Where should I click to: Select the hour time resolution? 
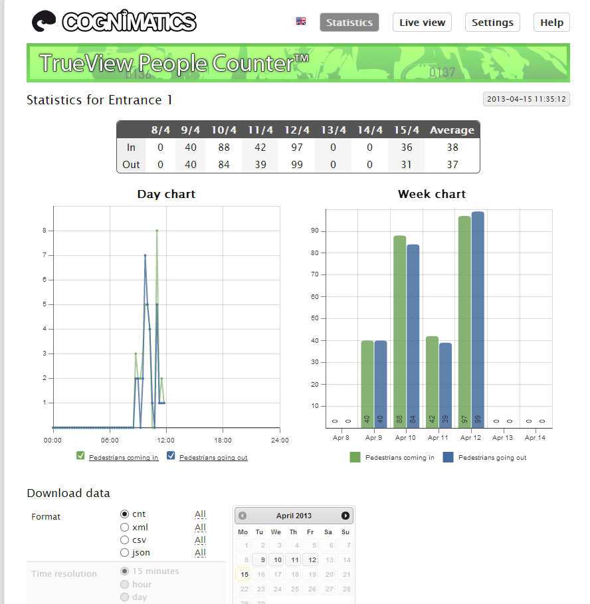[x=124, y=584]
